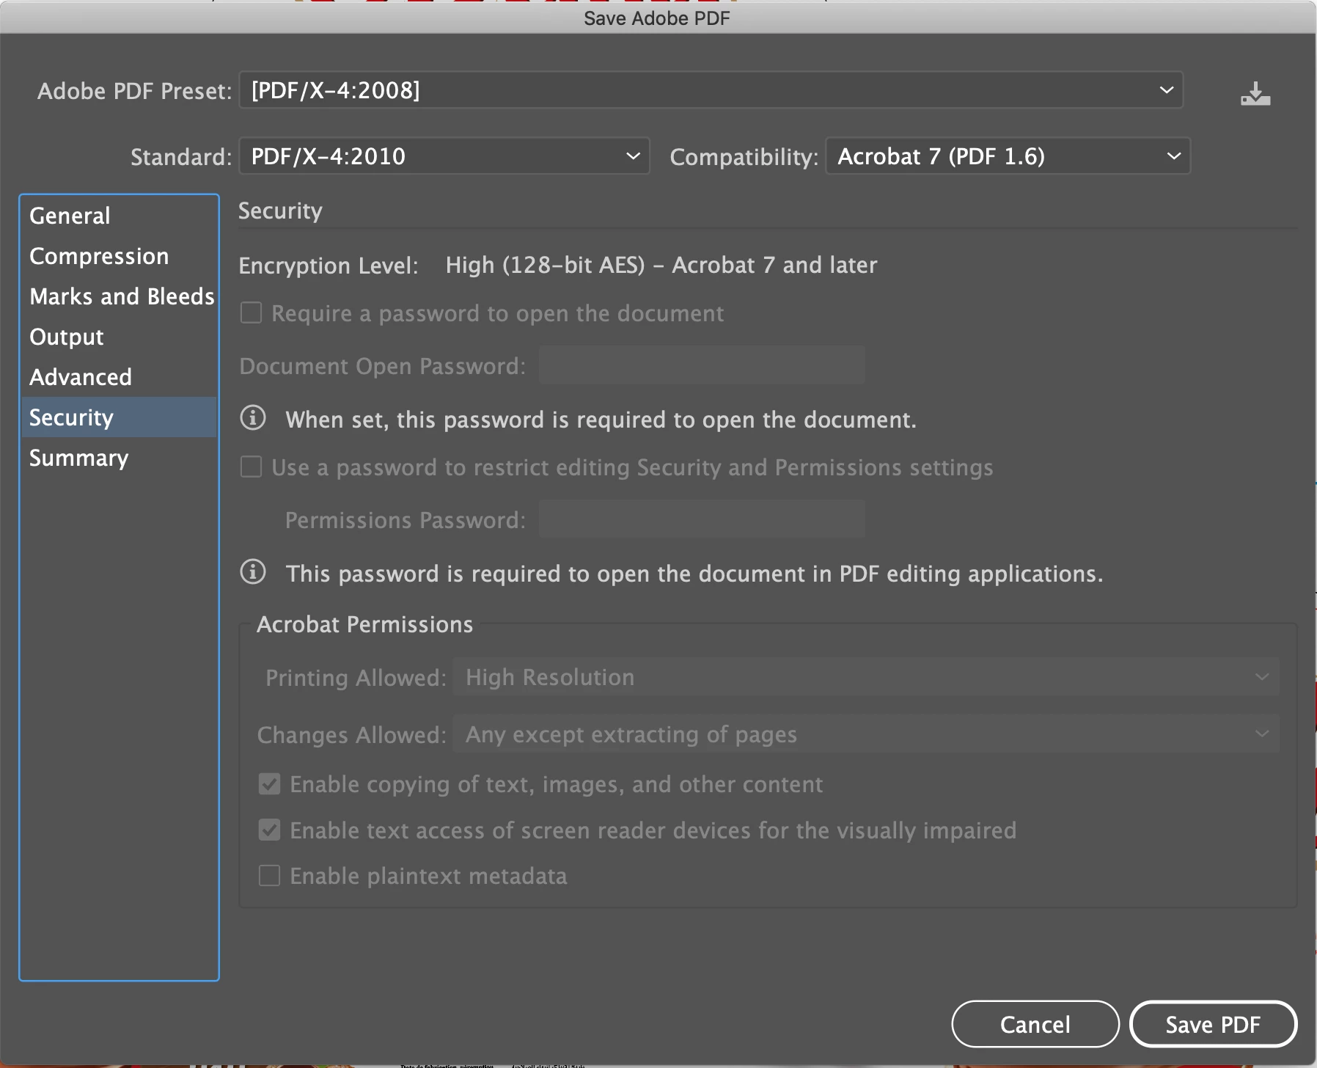The height and width of the screenshot is (1068, 1317).
Task: Select the Security section
Action: tap(120, 417)
